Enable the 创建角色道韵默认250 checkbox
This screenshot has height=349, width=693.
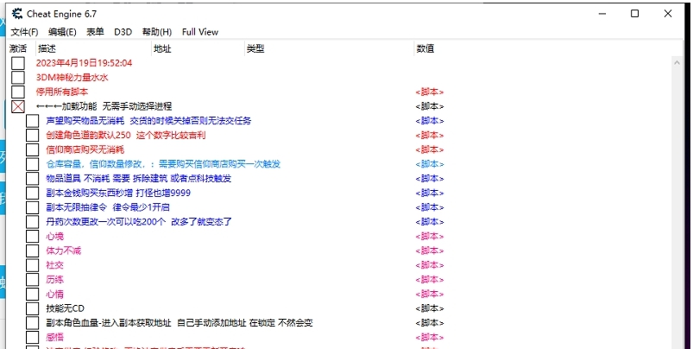[32, 136]
